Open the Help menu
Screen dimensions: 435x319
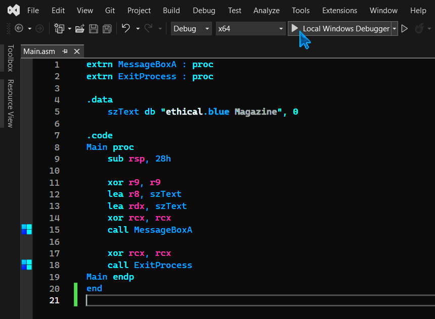(418, 11)
